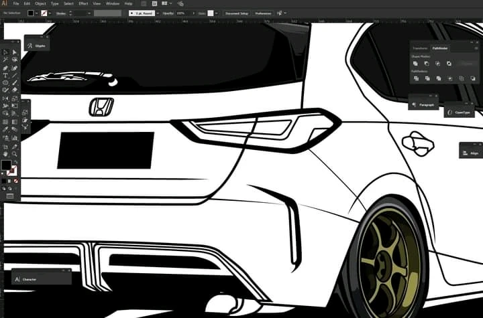Screen dimensions: 483x318
Task: Click the Opacity value field
Action: (x=181, y=13)
